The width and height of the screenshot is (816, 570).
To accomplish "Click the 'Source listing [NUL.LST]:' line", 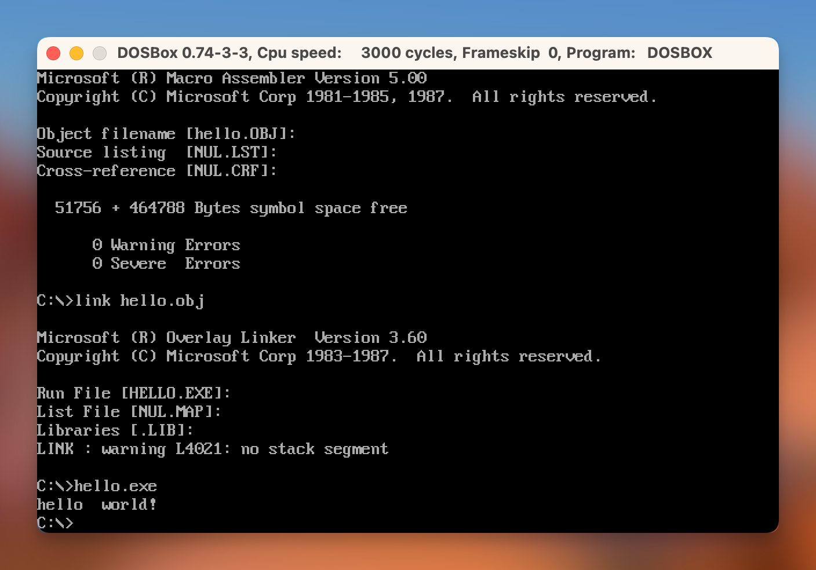I will click(157, 152).
